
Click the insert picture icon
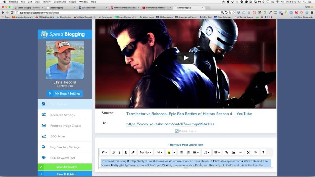233,152
